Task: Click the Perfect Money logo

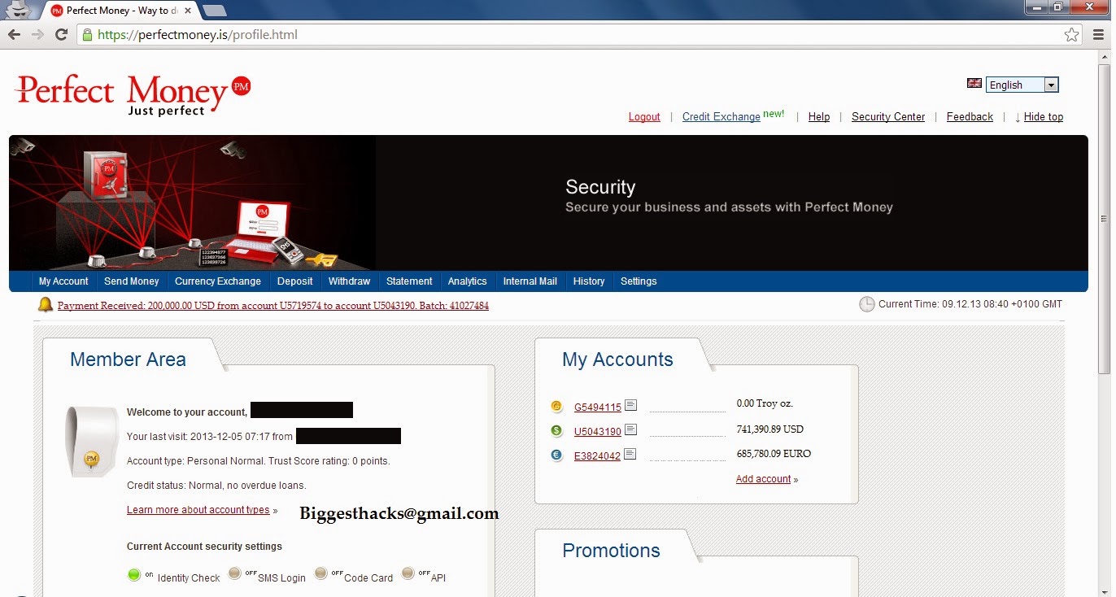Action: point(133,95)
